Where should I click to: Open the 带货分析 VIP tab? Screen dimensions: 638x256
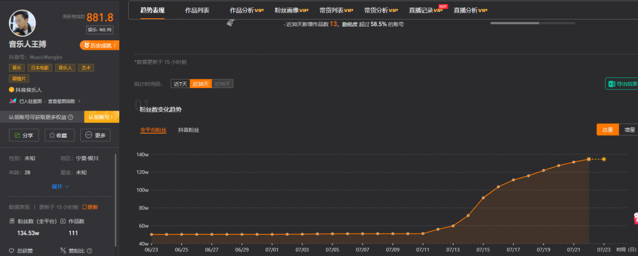(381, 10)
